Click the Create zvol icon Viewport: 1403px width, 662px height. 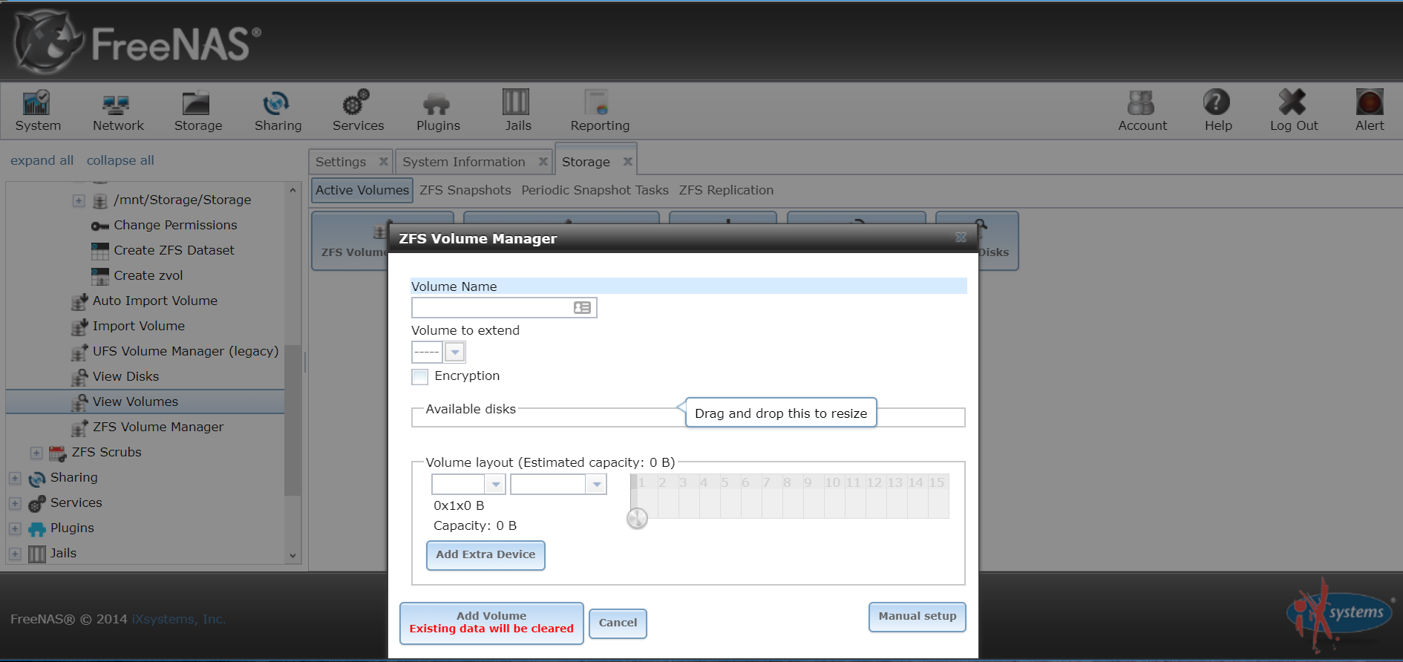coord(100,276)
